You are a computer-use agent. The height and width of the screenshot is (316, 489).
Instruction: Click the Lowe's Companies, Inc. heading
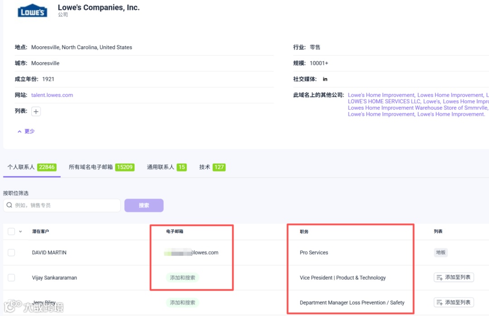99,8
